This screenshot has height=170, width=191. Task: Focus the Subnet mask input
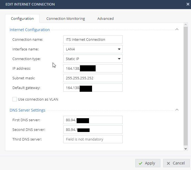point(93,78)
